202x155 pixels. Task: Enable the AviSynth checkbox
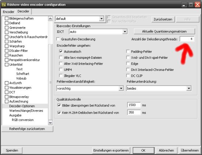pyautogui.click(x=7, y=83)
